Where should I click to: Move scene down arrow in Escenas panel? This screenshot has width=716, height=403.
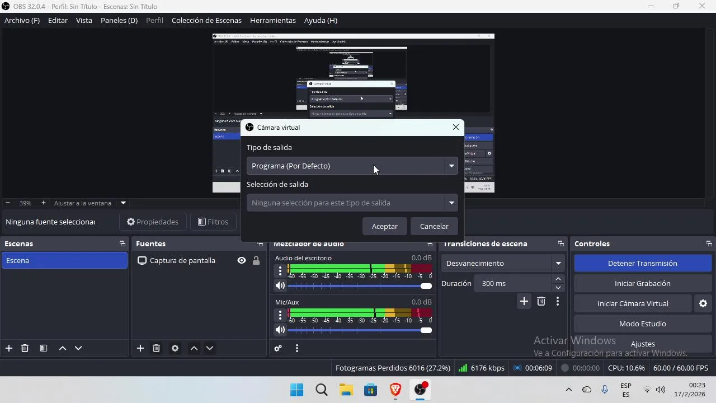78,348
